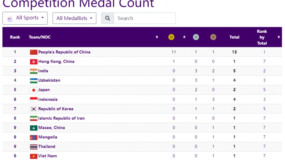Click the gold medal column icon
The height and width of the screenshot is (160, 285).
171,37
